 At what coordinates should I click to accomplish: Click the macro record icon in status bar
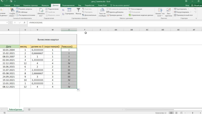pyautogui.click(x=5, y=113)
